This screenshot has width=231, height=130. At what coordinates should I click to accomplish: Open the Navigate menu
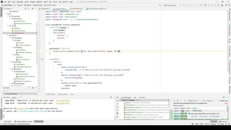point(20,2)
